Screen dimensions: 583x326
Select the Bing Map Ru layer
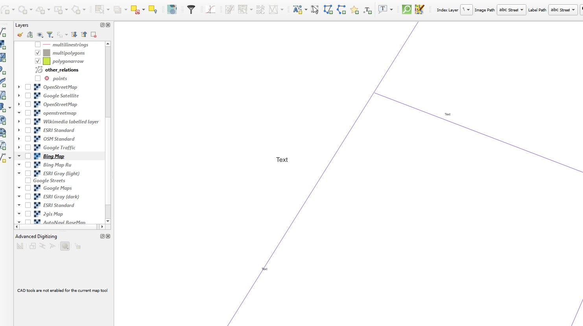coord(57,165)
